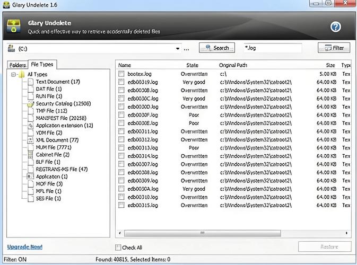
Task: Click the XML Document file type icon
Action: (31, 140)
